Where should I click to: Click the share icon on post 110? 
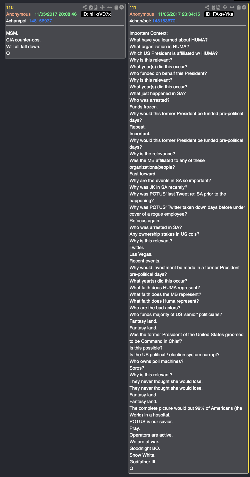coord(85,7)
